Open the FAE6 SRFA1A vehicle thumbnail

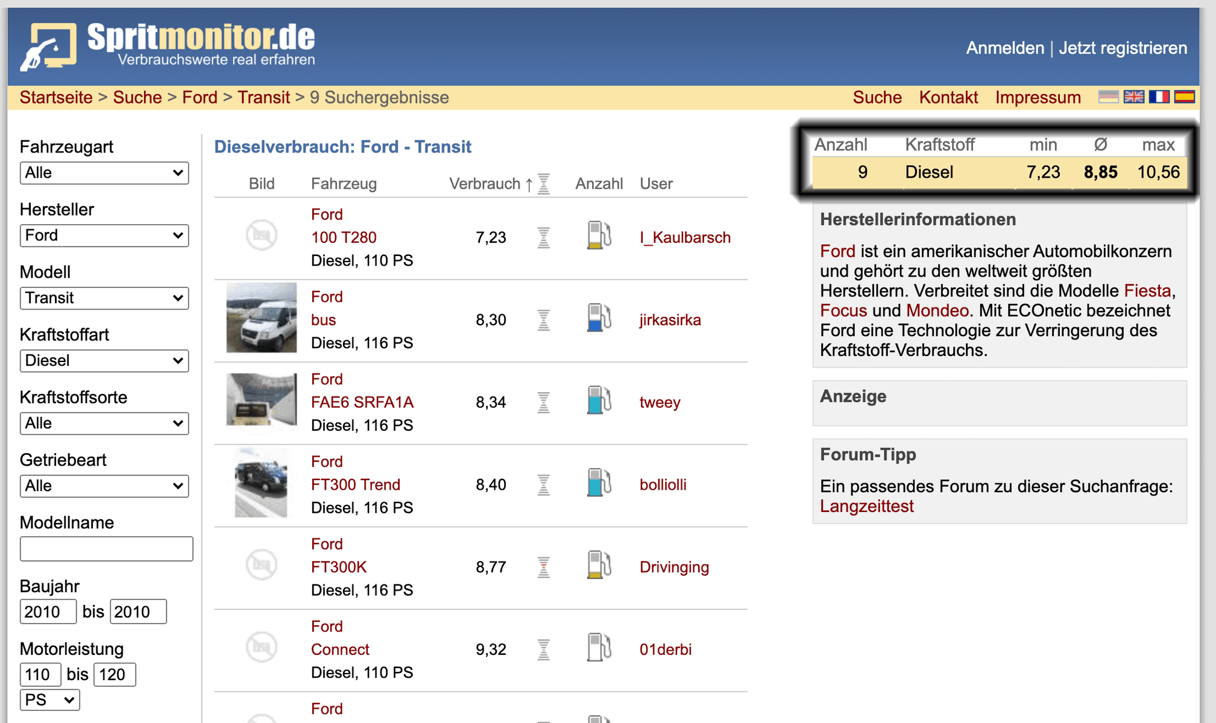(261, 400)
